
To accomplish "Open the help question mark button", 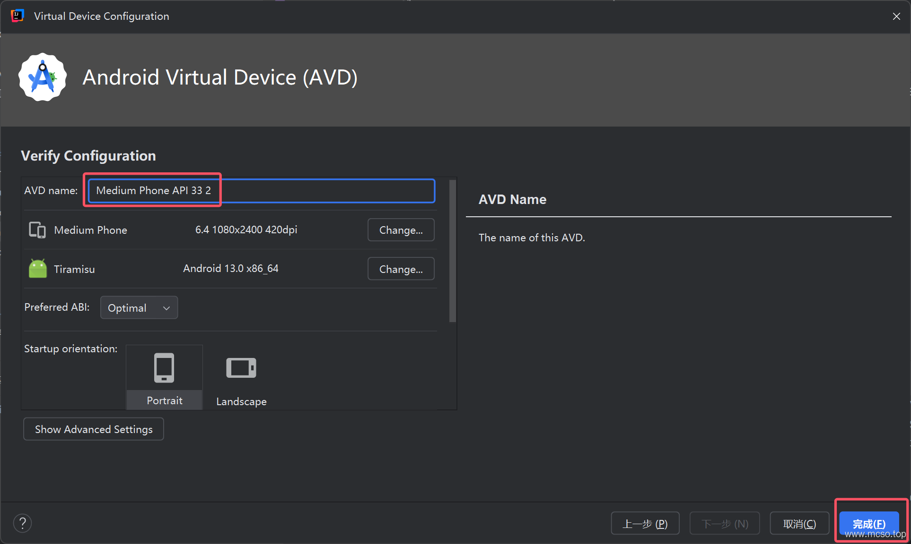I will tap(22, 523).
